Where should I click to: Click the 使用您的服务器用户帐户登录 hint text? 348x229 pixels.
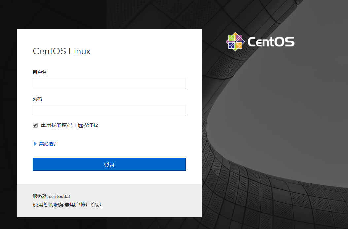point(69,205)
